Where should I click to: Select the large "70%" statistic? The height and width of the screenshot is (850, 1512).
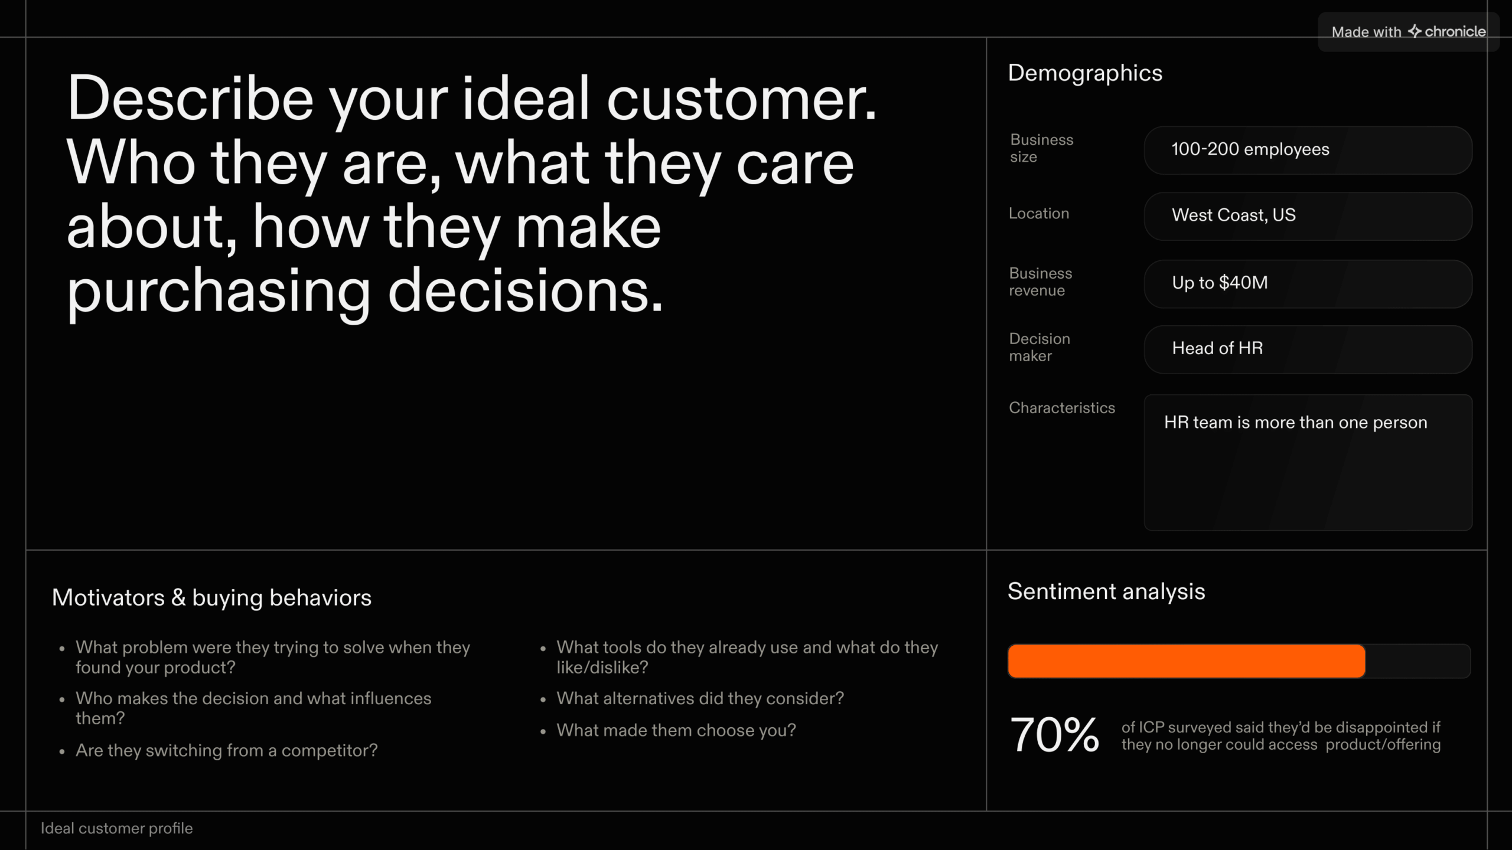pos(1054,735)
